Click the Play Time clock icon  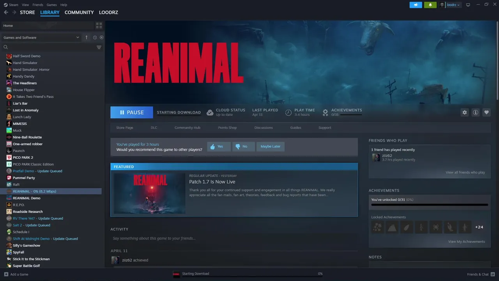pos(288,112)
